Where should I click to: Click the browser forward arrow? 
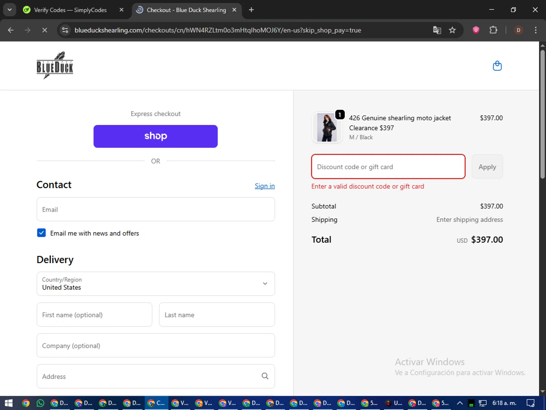click(x=28, y=30)
